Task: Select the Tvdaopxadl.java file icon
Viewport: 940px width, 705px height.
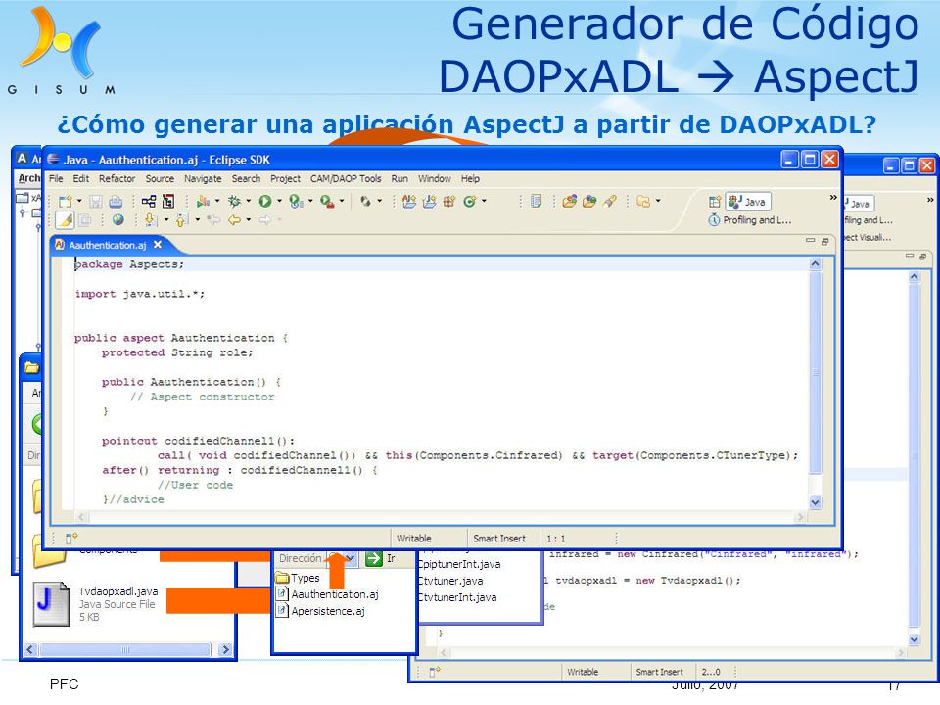Action: click(x=51, y=604)
